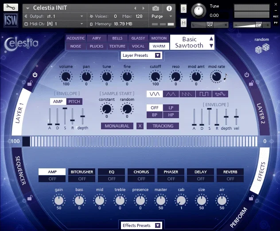Go to previous instrument arrow
Image resolution: width=280 pixels, height=231 pixels.
tap(135, 8)
